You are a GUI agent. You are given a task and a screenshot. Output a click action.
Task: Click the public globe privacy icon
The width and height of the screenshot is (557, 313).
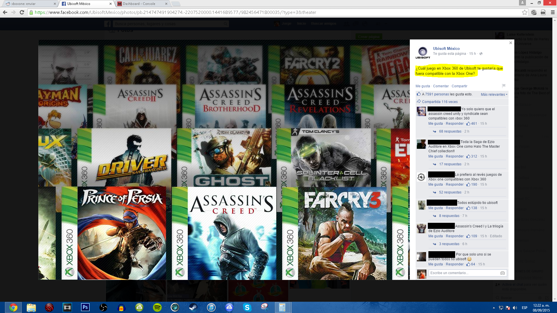tap(481, 54)
